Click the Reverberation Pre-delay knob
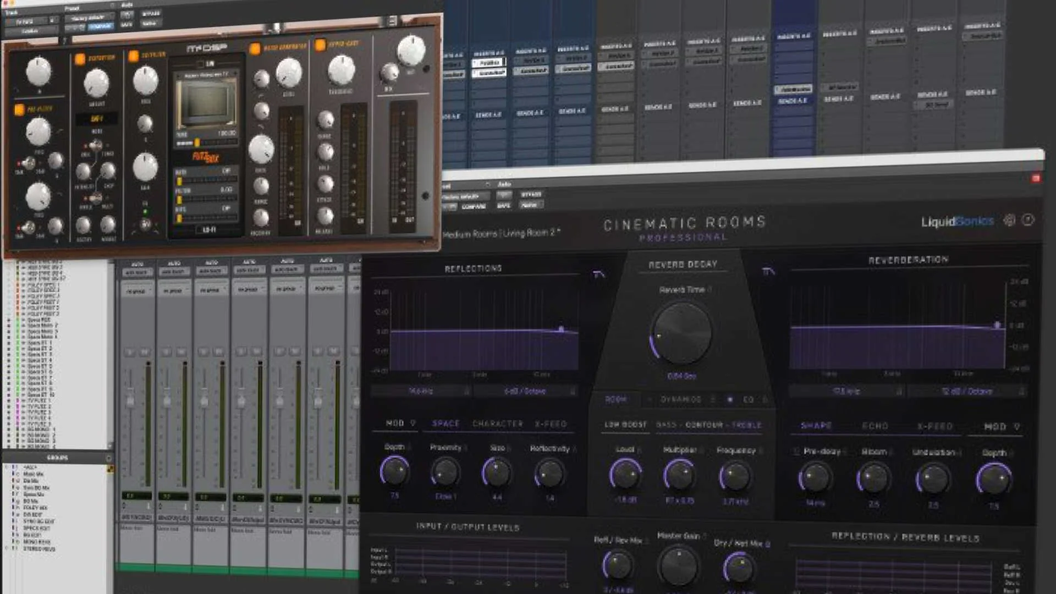The image size is (1056, 594). tap(815, 477)
